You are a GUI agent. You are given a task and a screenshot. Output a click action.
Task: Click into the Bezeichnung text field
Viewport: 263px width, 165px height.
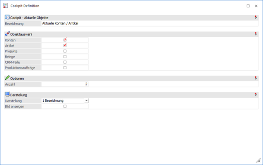[x=149, y=24]
